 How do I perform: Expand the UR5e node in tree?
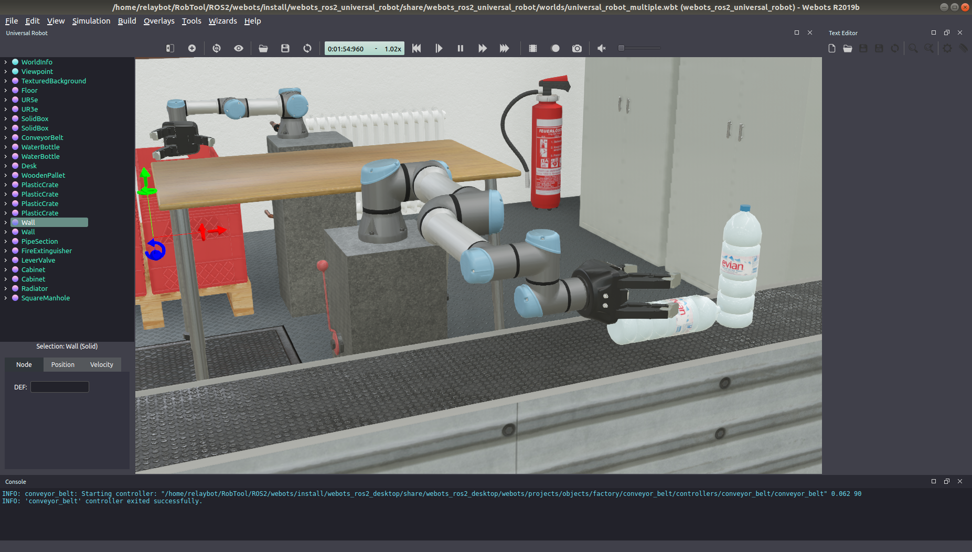[x=6, y=100]
